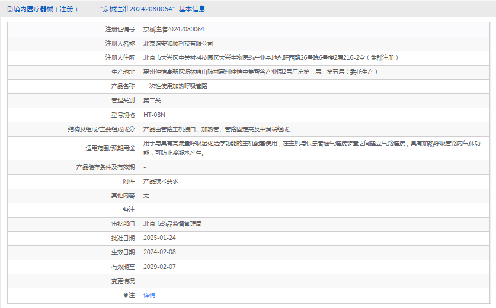Click the 注册人住所 label
Viewport: 496px width, 308px height.
pos(120,58)
